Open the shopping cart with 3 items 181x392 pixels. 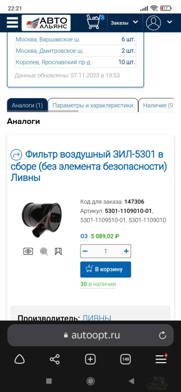click(95, 22)
